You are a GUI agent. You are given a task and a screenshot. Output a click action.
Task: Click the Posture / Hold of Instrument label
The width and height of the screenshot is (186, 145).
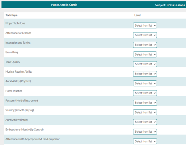pyautogui.click(x=22, y=100)
